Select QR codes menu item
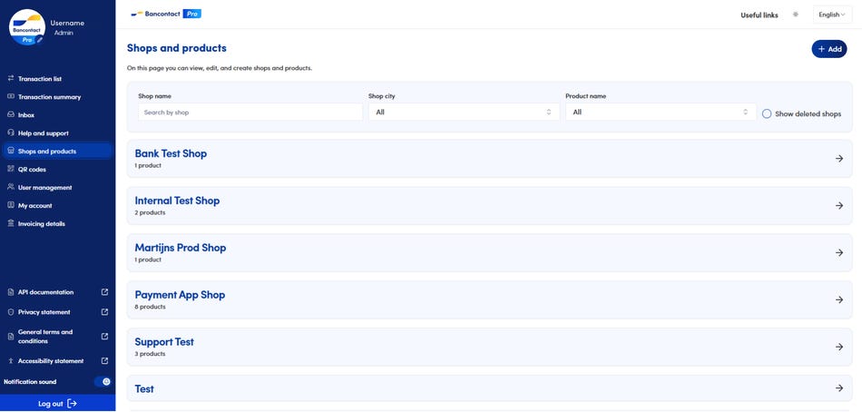 point(32,170)
